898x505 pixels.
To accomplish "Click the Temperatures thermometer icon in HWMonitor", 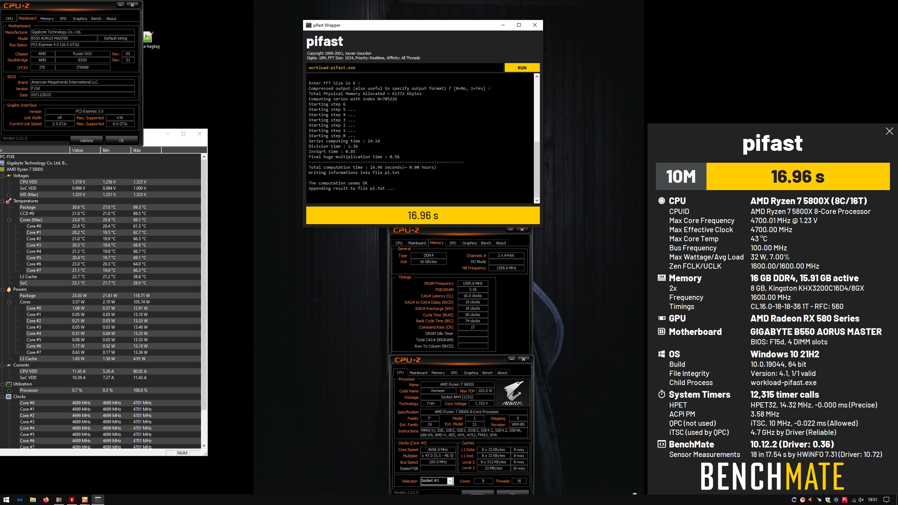I will (9, 201).
